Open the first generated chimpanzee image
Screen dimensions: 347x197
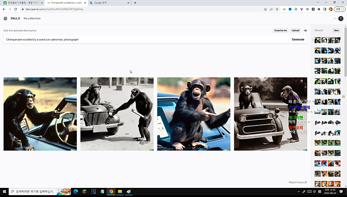pos(40,114)
